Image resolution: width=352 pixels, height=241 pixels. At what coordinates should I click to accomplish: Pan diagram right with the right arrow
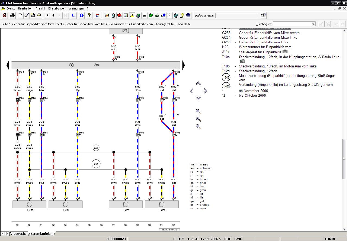click(x=205, y=91)
